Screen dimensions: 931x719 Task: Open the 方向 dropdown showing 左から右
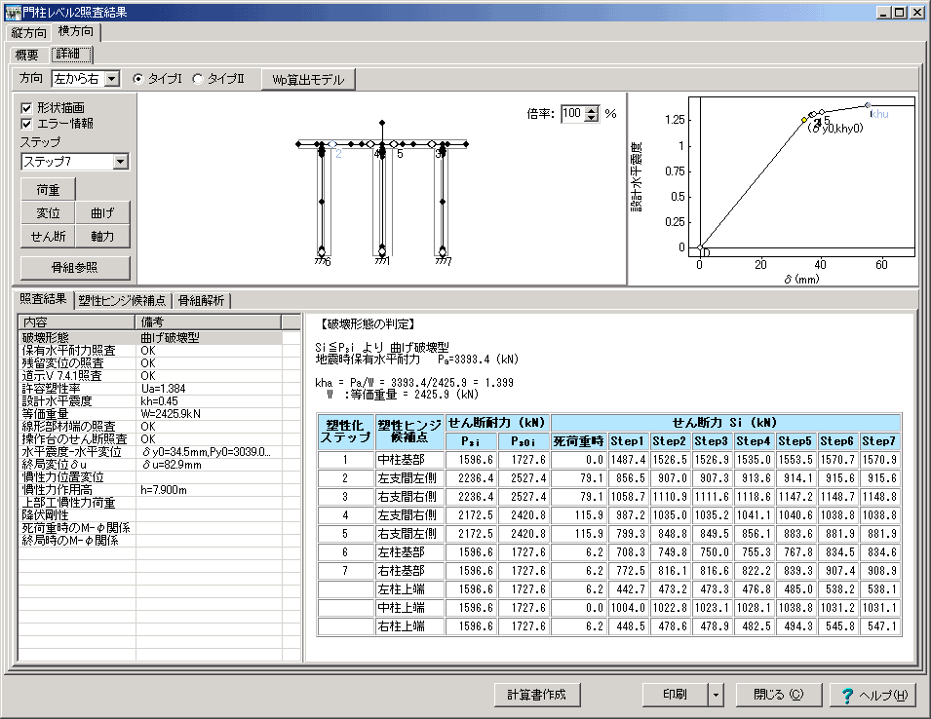tap(112, 79)
